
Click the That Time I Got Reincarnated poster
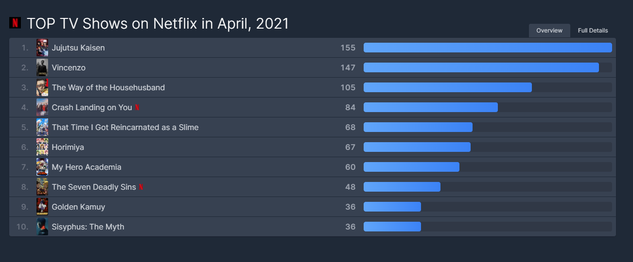coord(42,127)
